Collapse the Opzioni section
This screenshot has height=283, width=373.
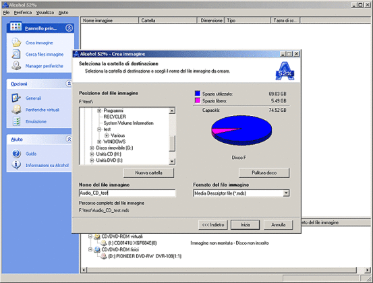pos(69,84)
